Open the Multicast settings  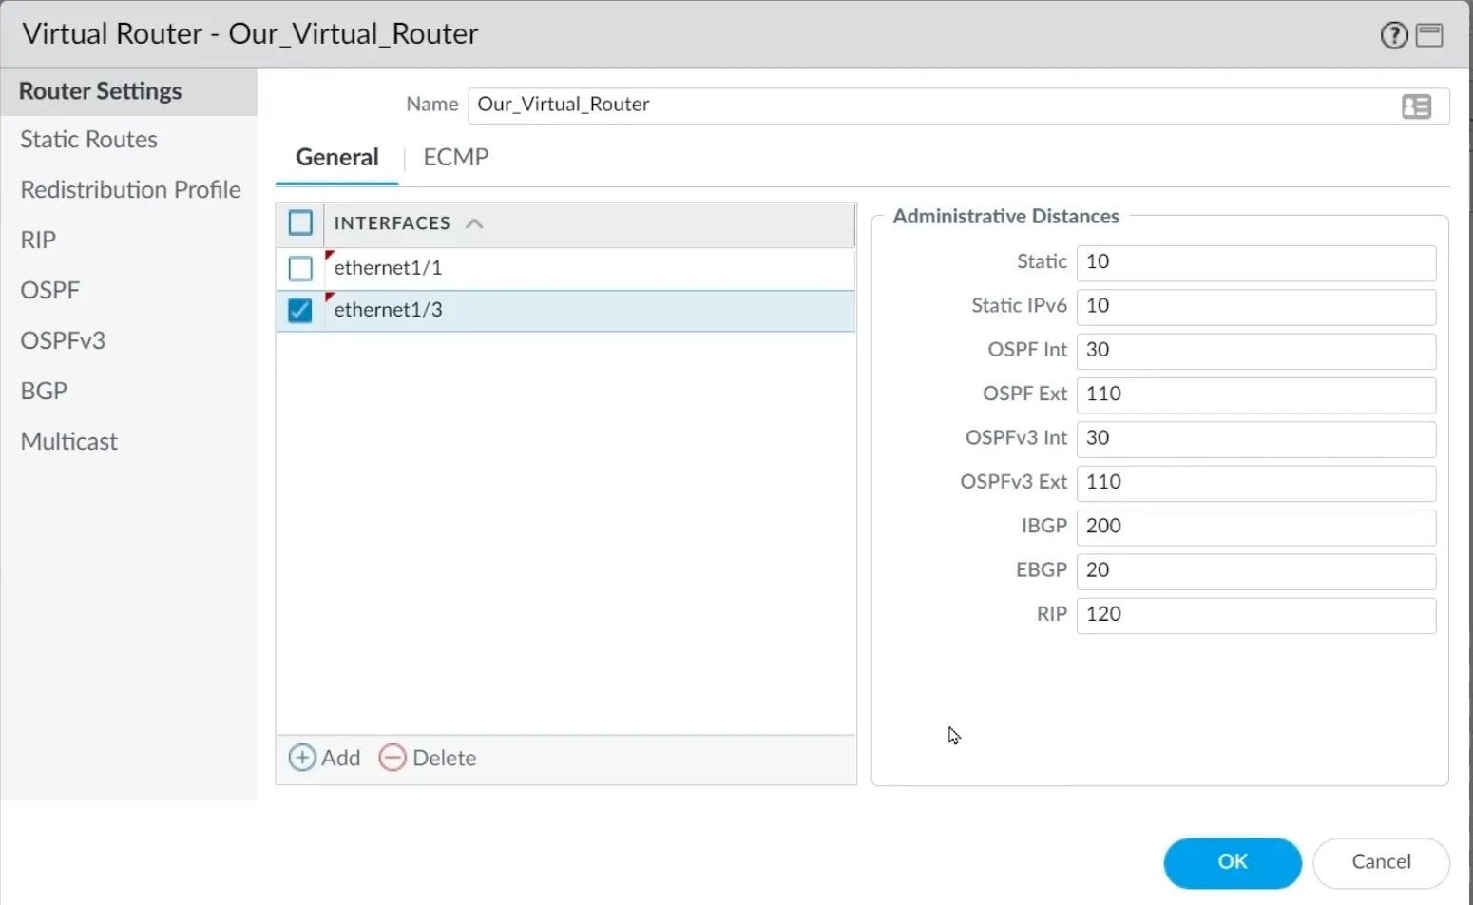(x=68, y=440)
